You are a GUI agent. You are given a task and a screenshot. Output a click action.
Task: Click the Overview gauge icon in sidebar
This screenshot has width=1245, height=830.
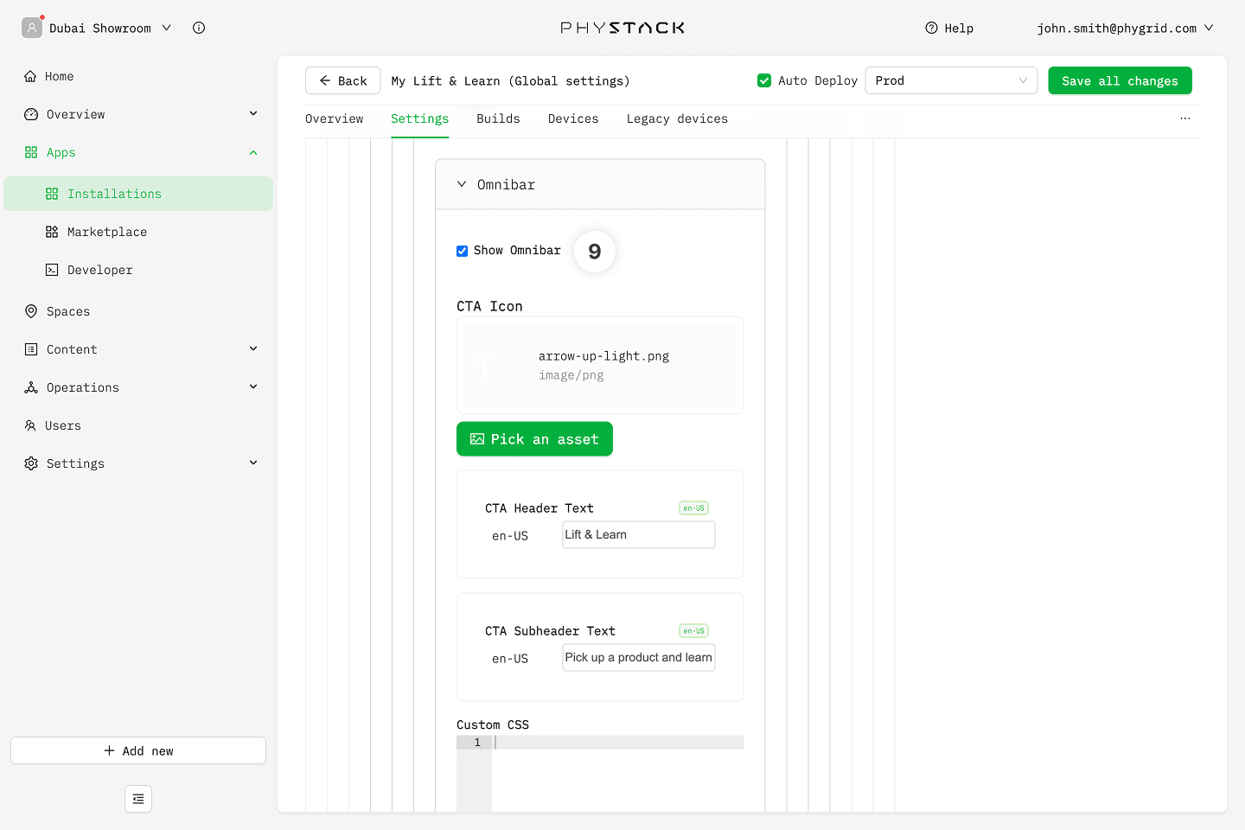[31, 114]
